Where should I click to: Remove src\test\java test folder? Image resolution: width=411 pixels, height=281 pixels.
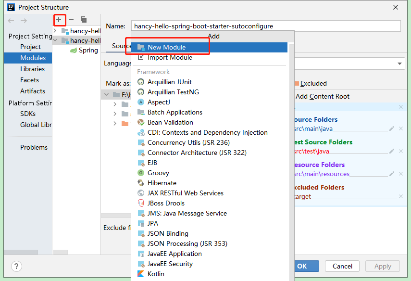(x=401, y=151)
